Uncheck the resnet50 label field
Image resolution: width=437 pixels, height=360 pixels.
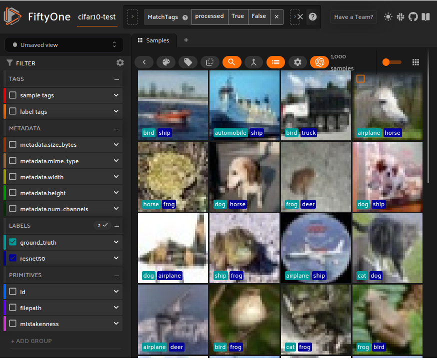(x=13, y=258)
